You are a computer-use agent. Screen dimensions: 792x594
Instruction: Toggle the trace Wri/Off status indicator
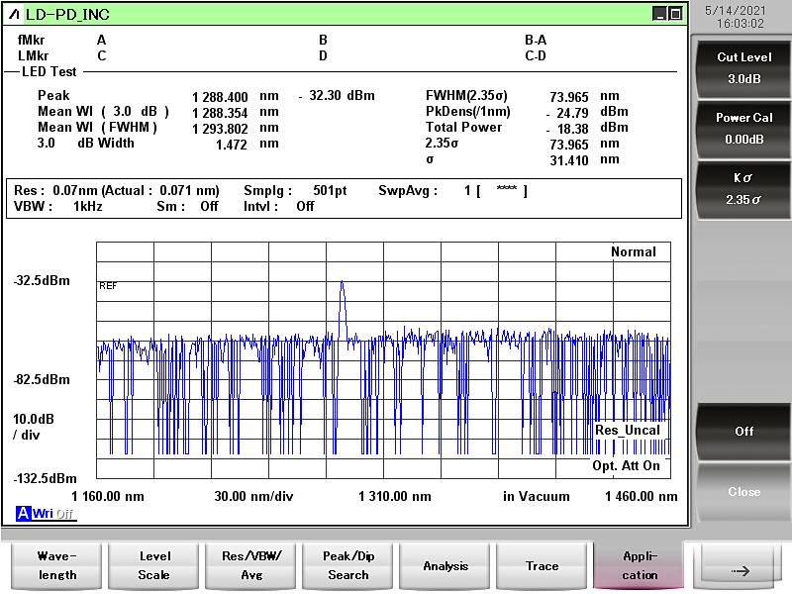click(x=53, y=513)
